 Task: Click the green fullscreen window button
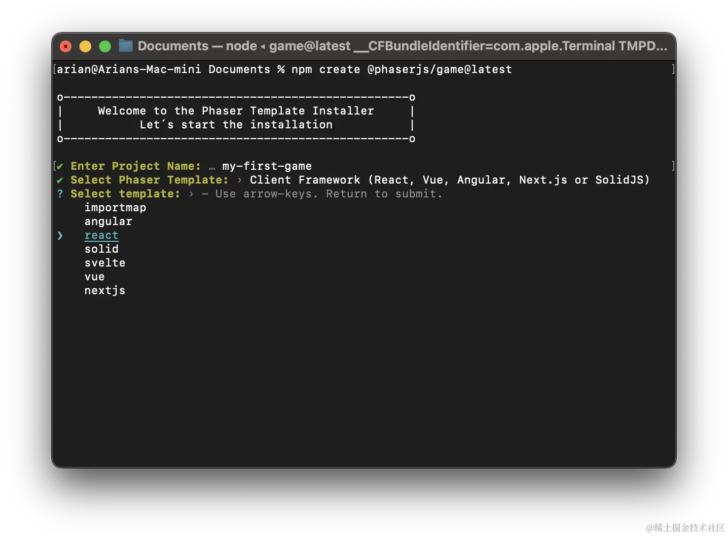[x=105, y=46]
